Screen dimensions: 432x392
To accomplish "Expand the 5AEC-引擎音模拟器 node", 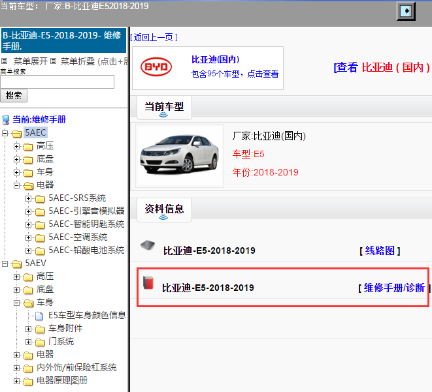I will pyautogui.click(x=28, y=211).
